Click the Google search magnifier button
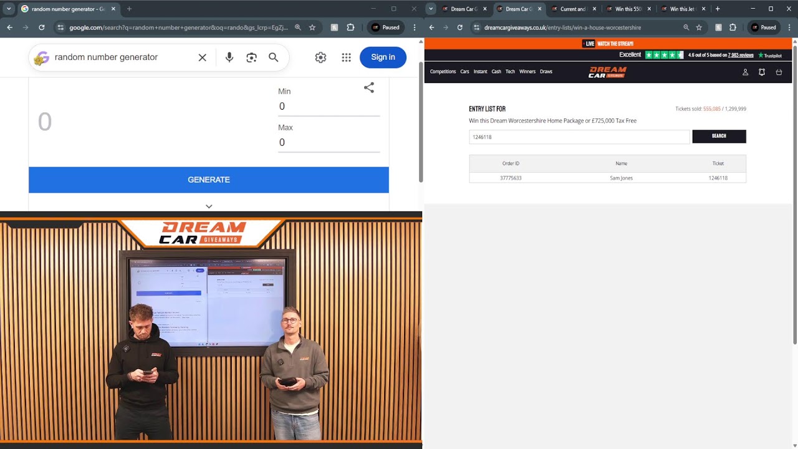 coord(273,57)
